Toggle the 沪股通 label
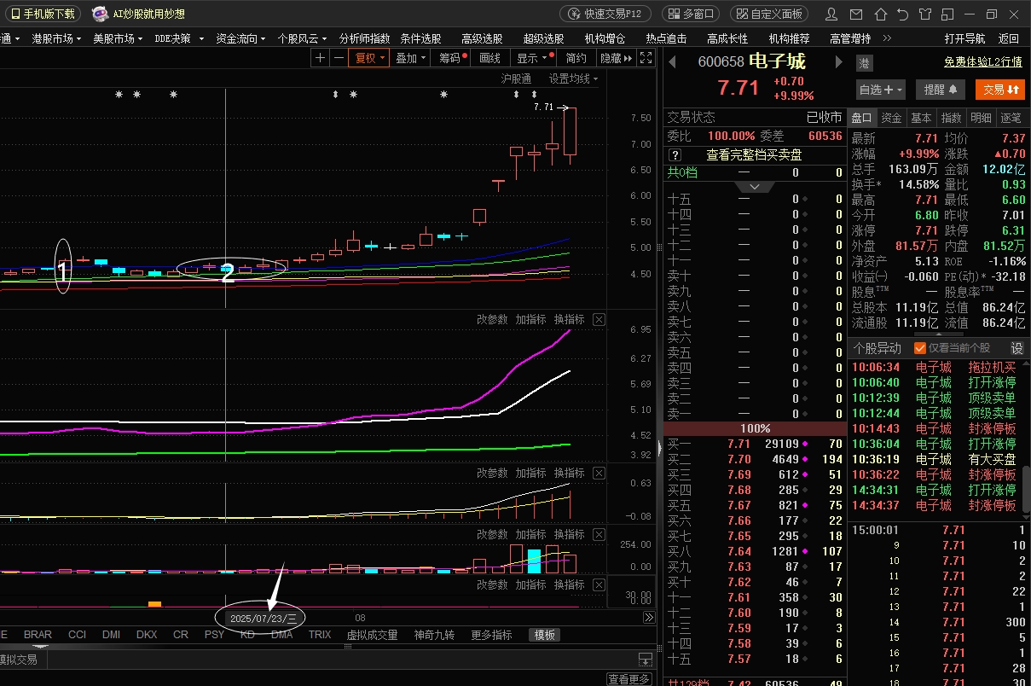Viewport: 1031px width, 686px height. point(516,78)
